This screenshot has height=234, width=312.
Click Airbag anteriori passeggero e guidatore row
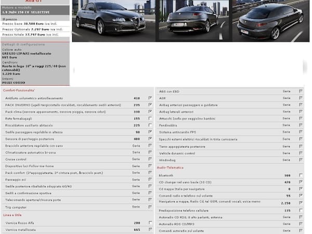tap(230, 105)
